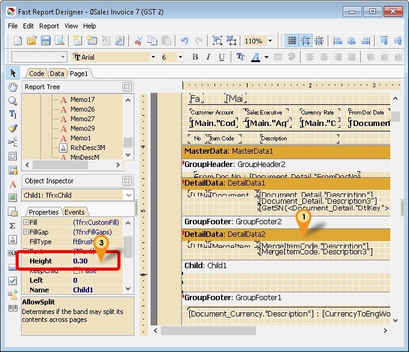Screen dimensions: 409x352
Task: Open the zoom 110% dropdown
Action: [x=270, y=41]
